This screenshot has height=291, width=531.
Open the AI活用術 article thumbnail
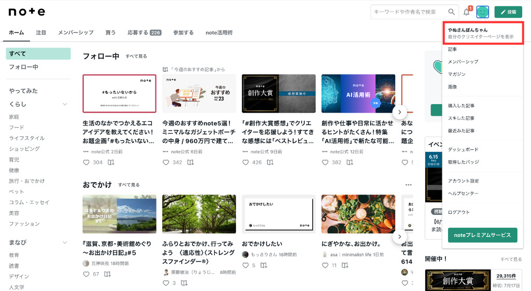pos(358,93)
